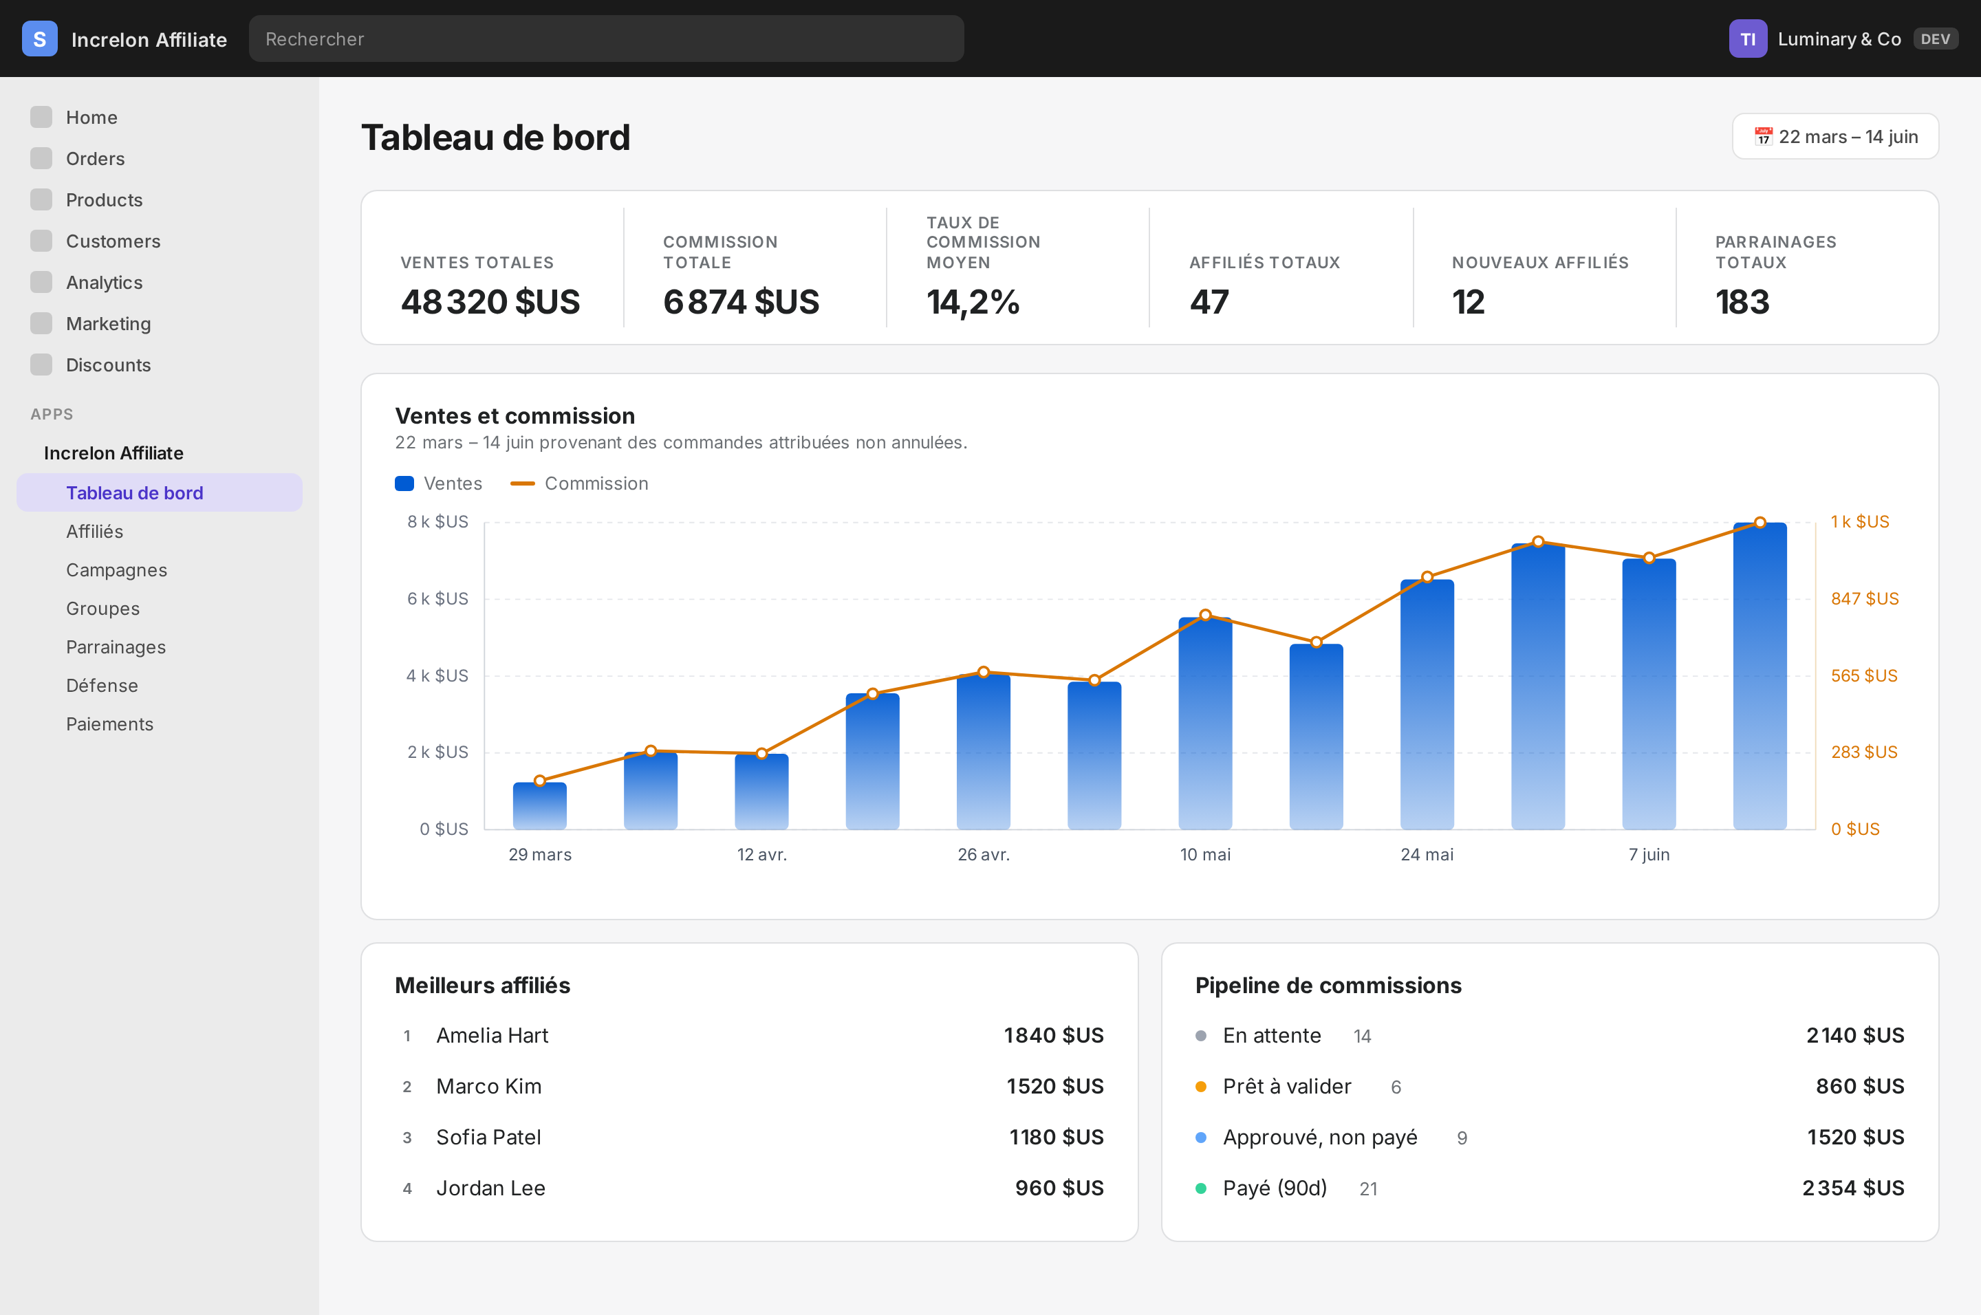
Task: Select Marco Kim affiliate row
Action: [x=750, y=1087]
